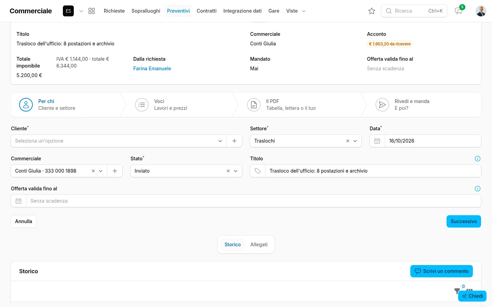
Task: Open the Viste menu dropdown
Action: 296,11
